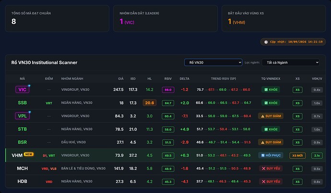Open the HDB ticker
331x193 pixels.
[23, 182]
